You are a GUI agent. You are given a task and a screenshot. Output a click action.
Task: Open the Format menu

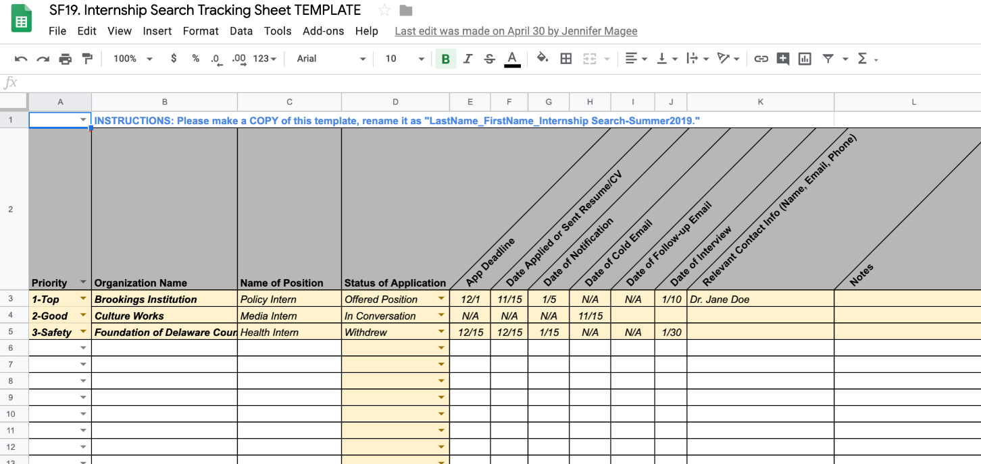201,31
